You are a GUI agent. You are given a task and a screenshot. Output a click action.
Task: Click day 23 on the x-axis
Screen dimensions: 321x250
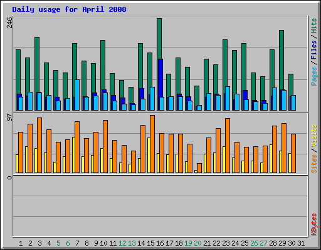click(226, 243)
